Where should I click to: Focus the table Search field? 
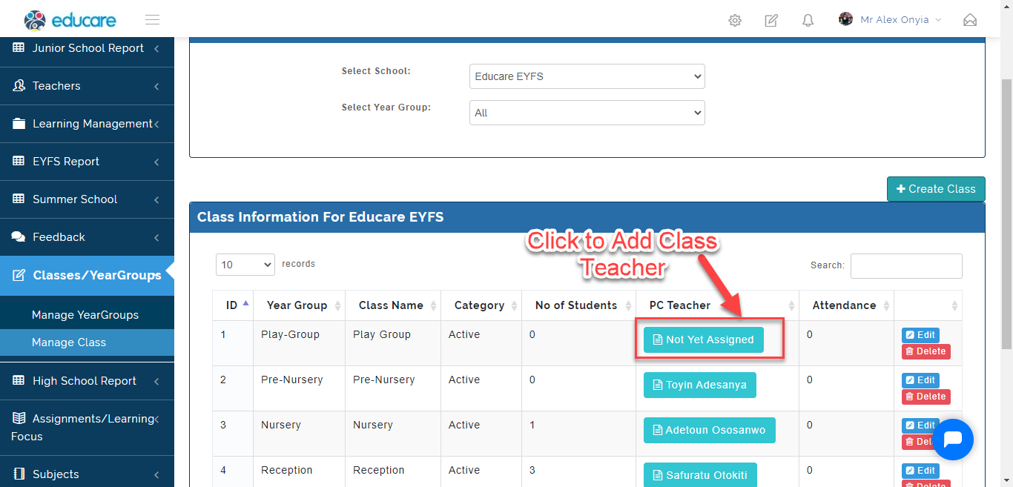[906, 266]
